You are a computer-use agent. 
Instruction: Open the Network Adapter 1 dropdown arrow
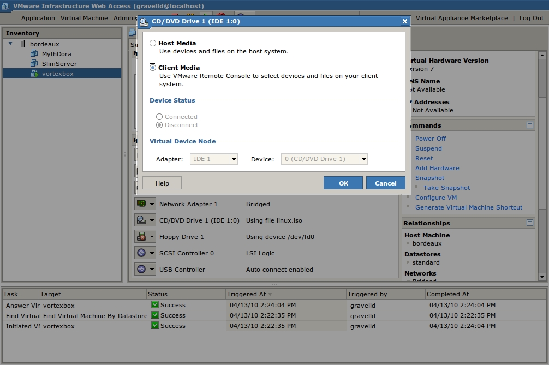152,204
